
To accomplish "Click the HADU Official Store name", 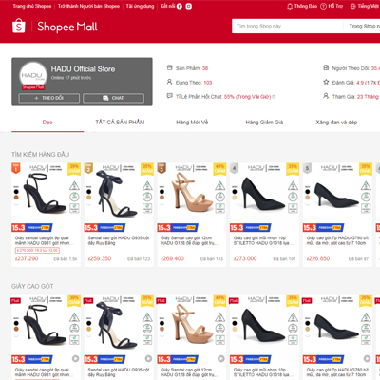I will point(83,69).
